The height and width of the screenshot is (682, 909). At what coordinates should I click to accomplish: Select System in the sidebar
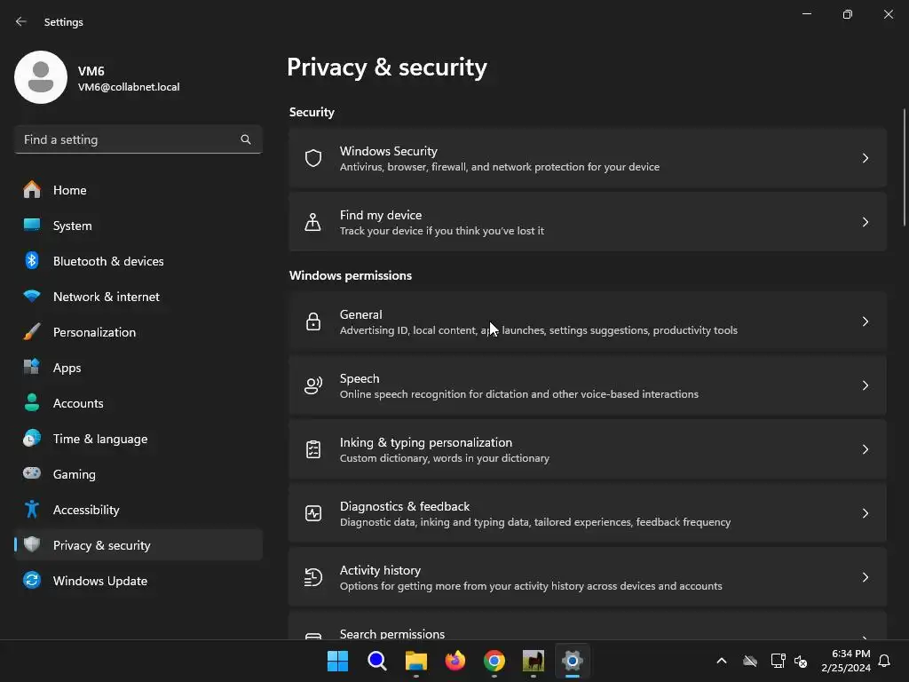138,225
